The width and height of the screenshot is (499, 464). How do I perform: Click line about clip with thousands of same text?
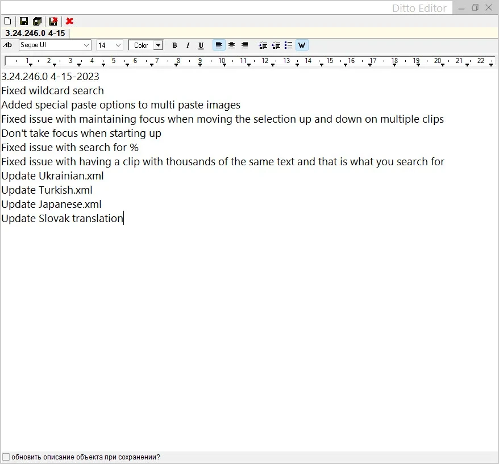[x=223, y=162]
